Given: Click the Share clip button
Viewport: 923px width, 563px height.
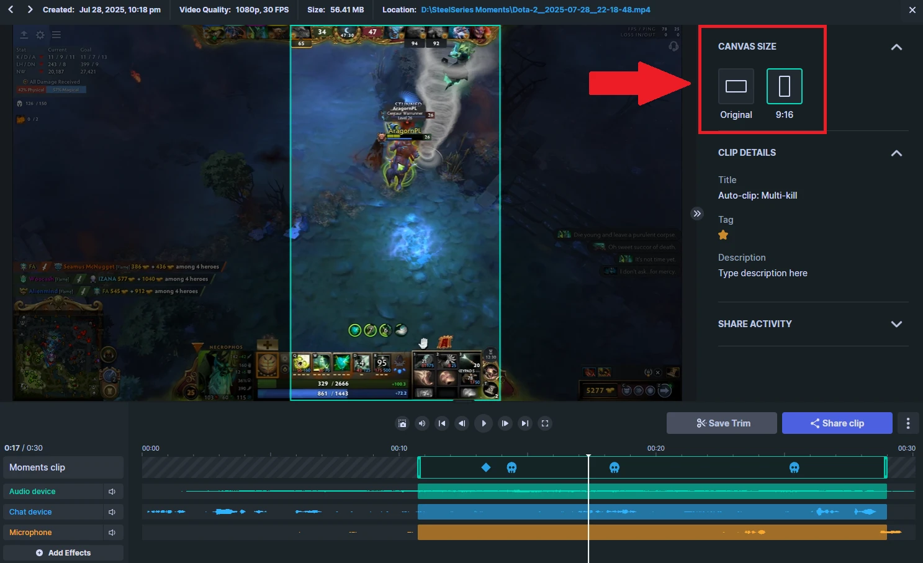Looking at the screenshot, I should pyautogui.click(x=837, y=423).
